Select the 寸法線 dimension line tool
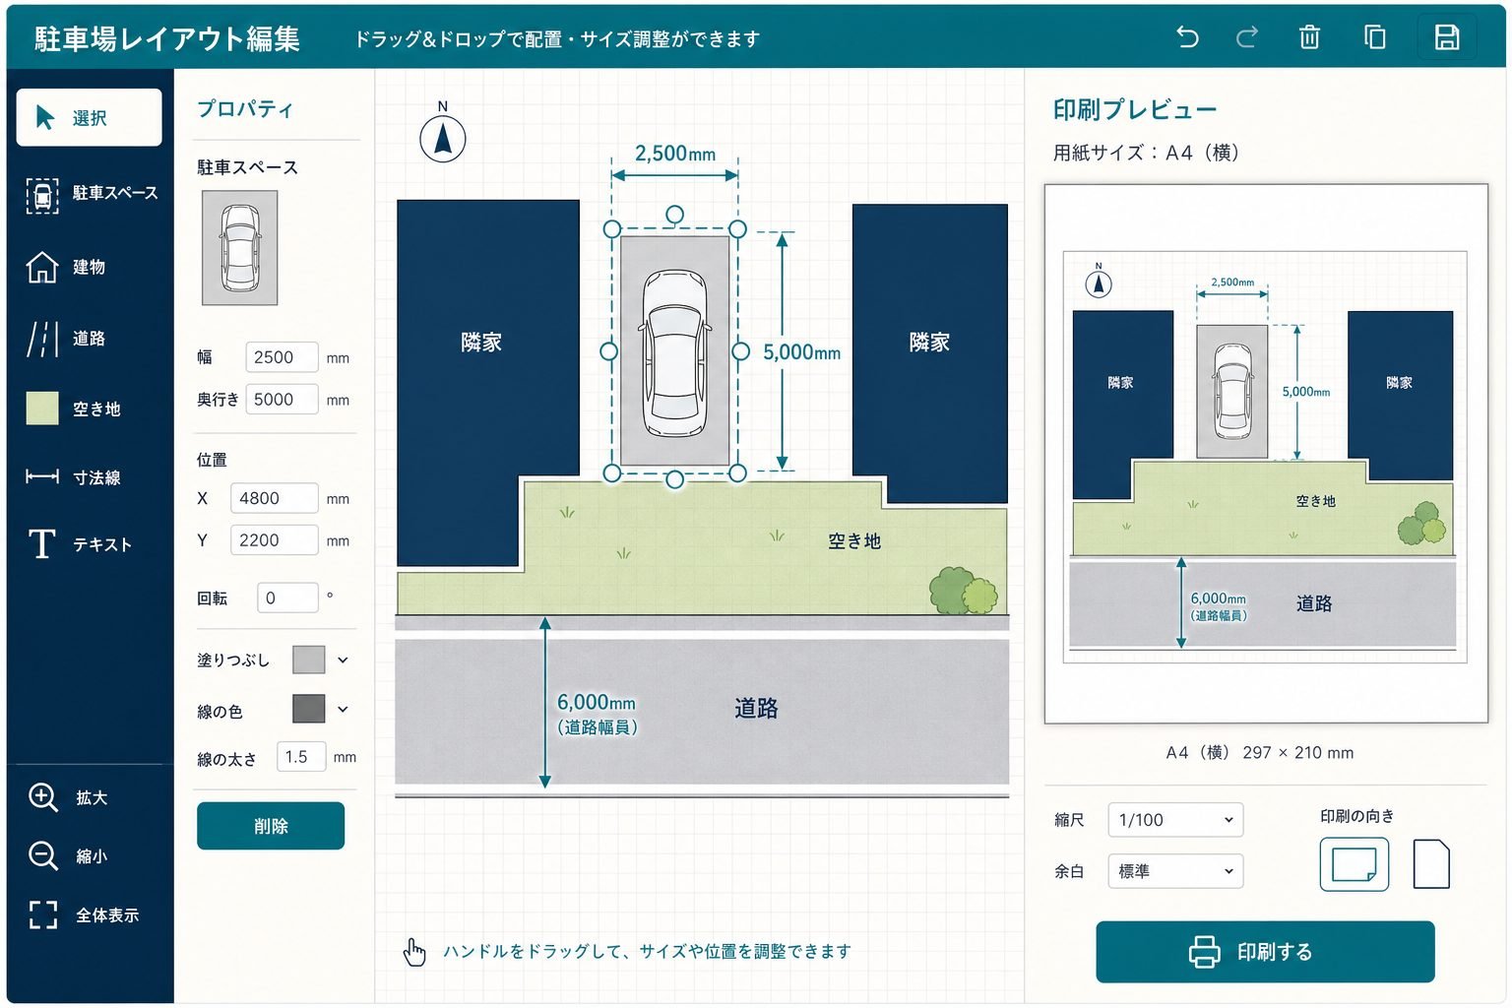The width and height of the screenshot is (1512, 1008). (x=74, y=477)
